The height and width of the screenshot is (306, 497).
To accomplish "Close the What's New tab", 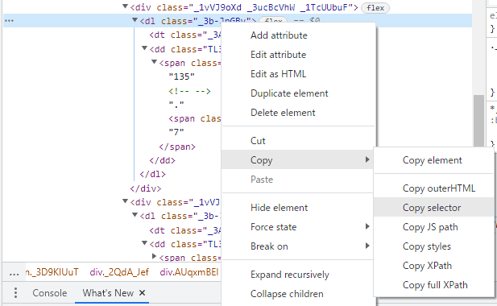I will (142, 292).
